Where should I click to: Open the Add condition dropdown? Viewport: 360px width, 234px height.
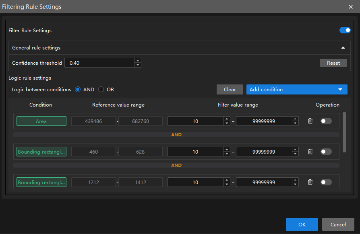point(297,89)
